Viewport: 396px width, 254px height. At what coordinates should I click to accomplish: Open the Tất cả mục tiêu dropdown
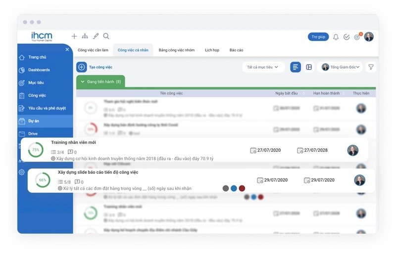click(263, 67)
